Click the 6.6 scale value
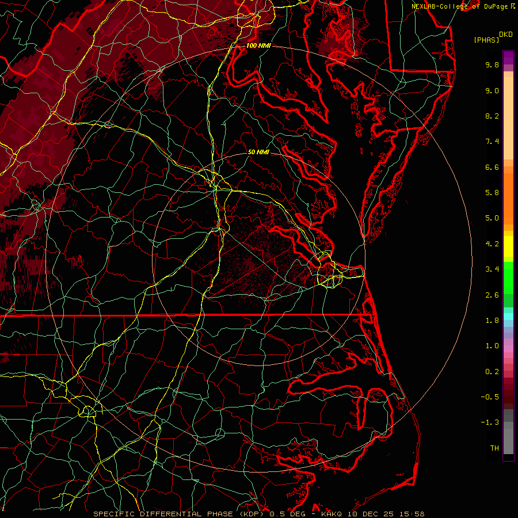 pyautogui.click(x=492, y=167)
